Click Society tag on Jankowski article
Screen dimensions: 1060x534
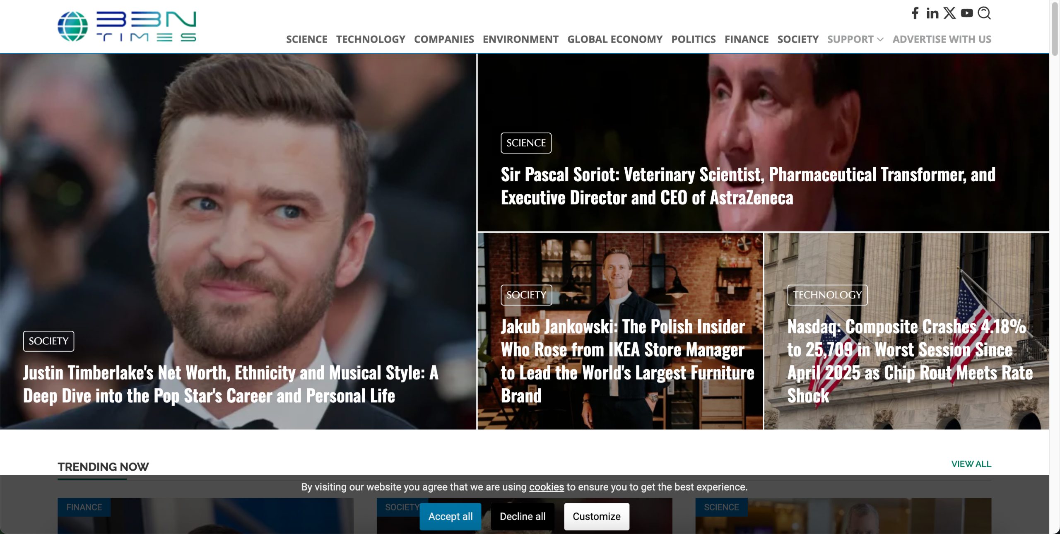[x=526, y=295]
